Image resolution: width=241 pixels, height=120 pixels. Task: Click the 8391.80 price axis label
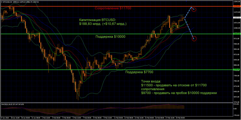click(x=237, y=60)
